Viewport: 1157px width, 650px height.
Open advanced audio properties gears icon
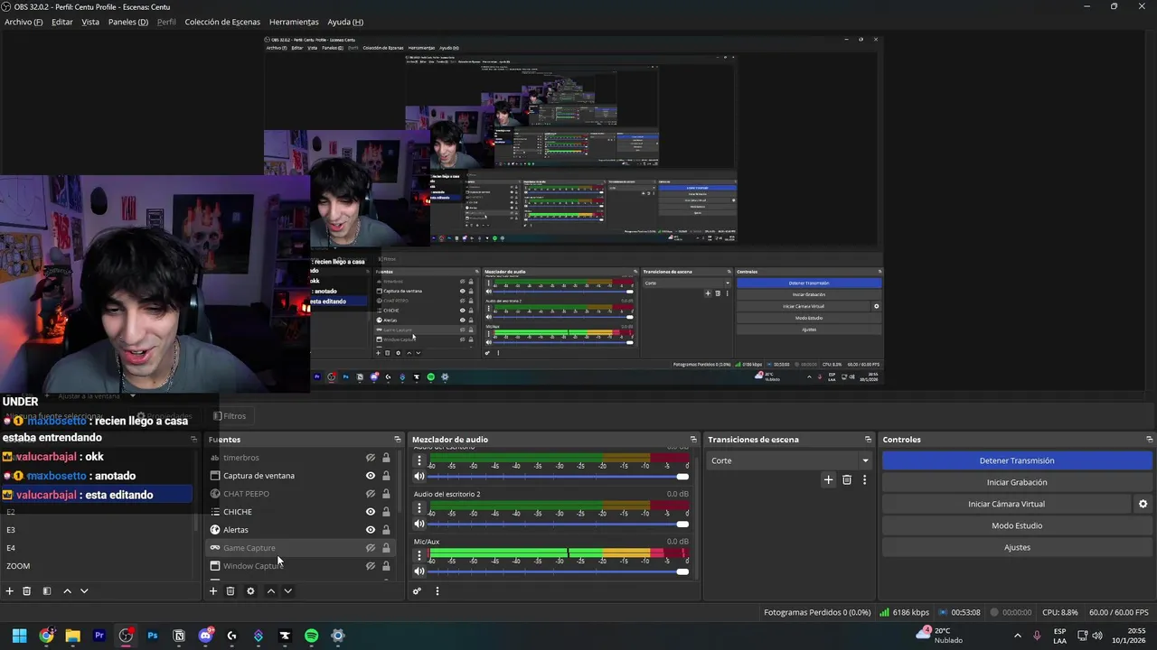417,591
